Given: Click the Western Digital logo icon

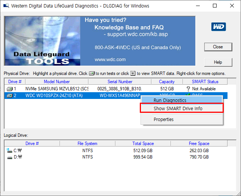Looking at the screenshot, I should point(219,27).
